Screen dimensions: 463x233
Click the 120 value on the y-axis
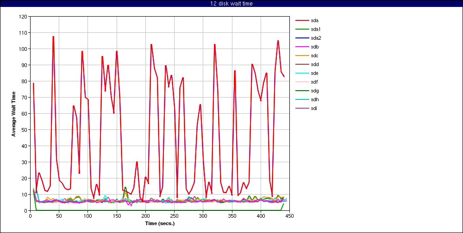pyautogui.click(x=23, y=16)
